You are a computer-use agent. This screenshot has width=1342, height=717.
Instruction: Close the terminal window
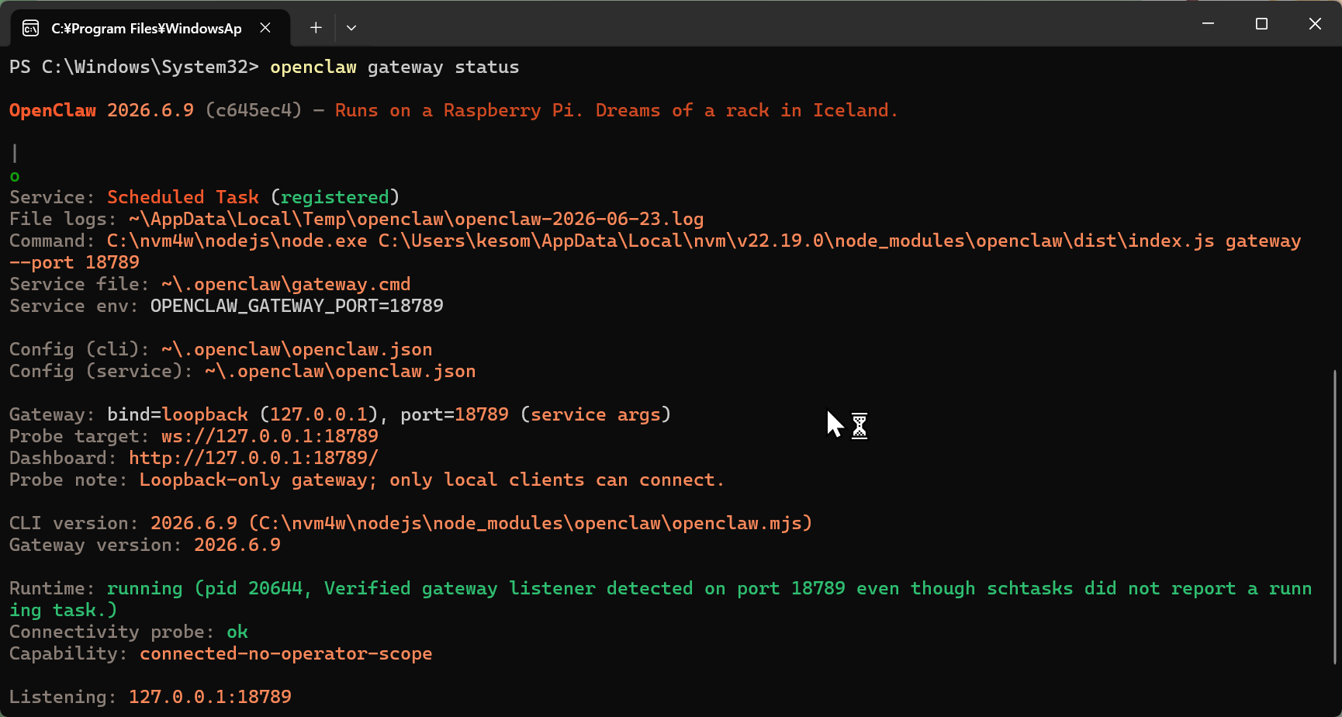[x=1315, y=24]
